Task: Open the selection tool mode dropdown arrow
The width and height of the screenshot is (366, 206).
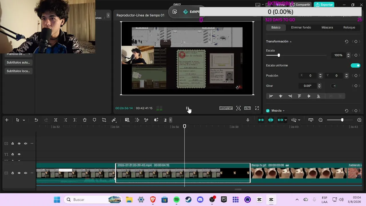Action: pos(24,120)
